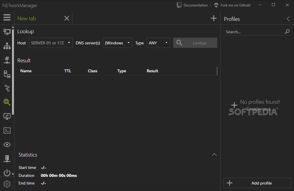Click the Documentation book icon
Screen dimensions: 294x191
(179, 5)
